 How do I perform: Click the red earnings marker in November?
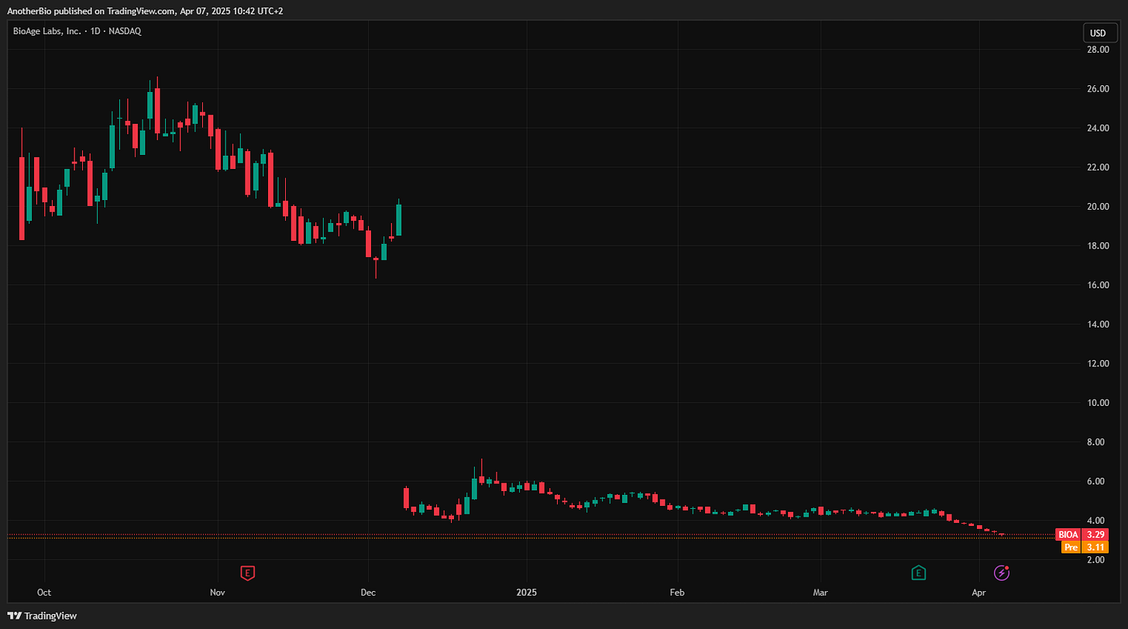coord(248,573)
